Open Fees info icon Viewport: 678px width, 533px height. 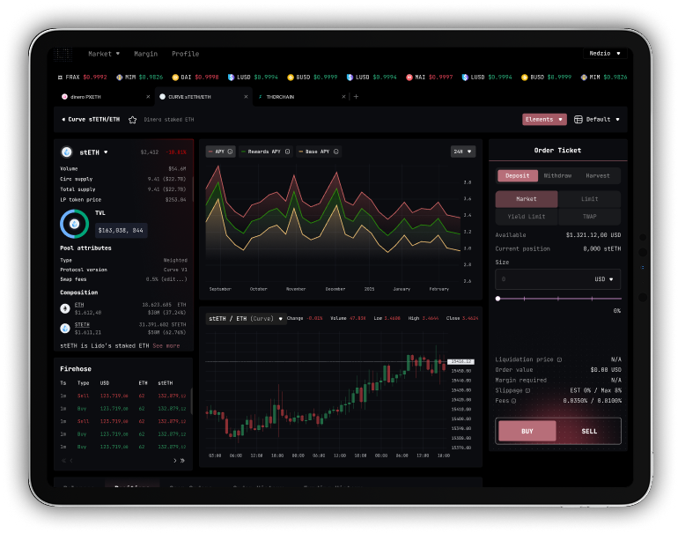[x=513, y=401]
